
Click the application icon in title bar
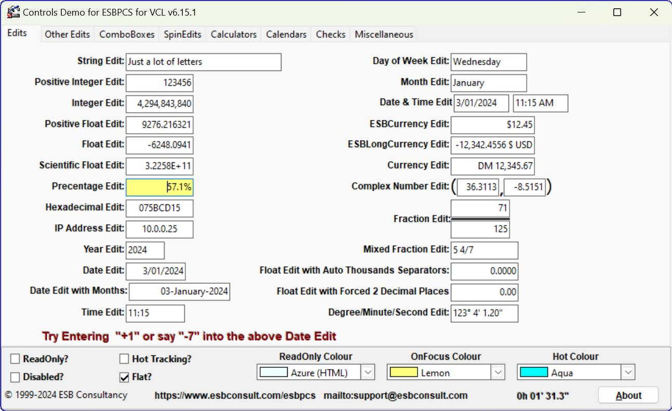pyautogui.click(x=12, y=12)
